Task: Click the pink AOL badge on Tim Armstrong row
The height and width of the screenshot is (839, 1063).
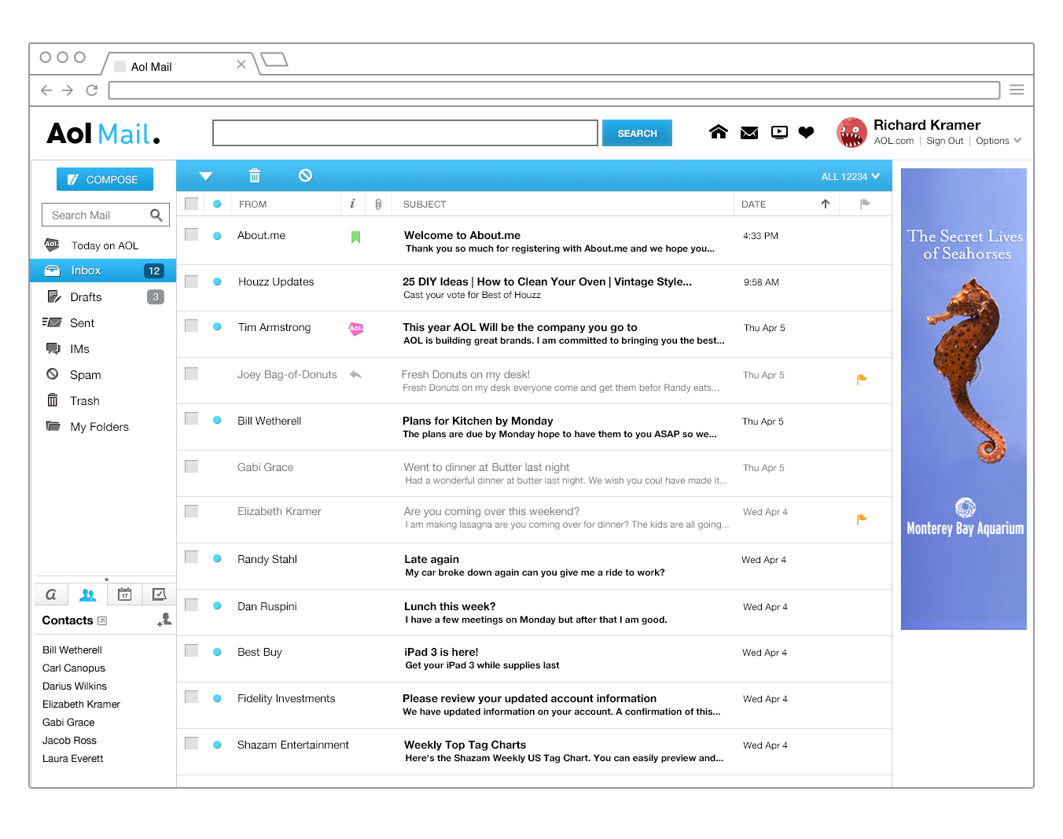Action: [356, 329]
